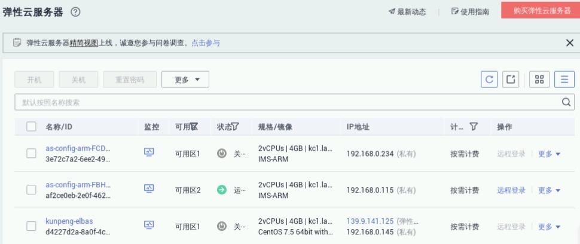The height and width of the screenshot is (244, 580).
Task: Check the kunpeng-elbas row checkbox
Action: 31,226
